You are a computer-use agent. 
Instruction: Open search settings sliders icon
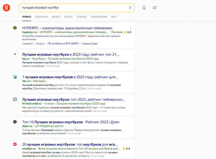click(x=155, y=8)
